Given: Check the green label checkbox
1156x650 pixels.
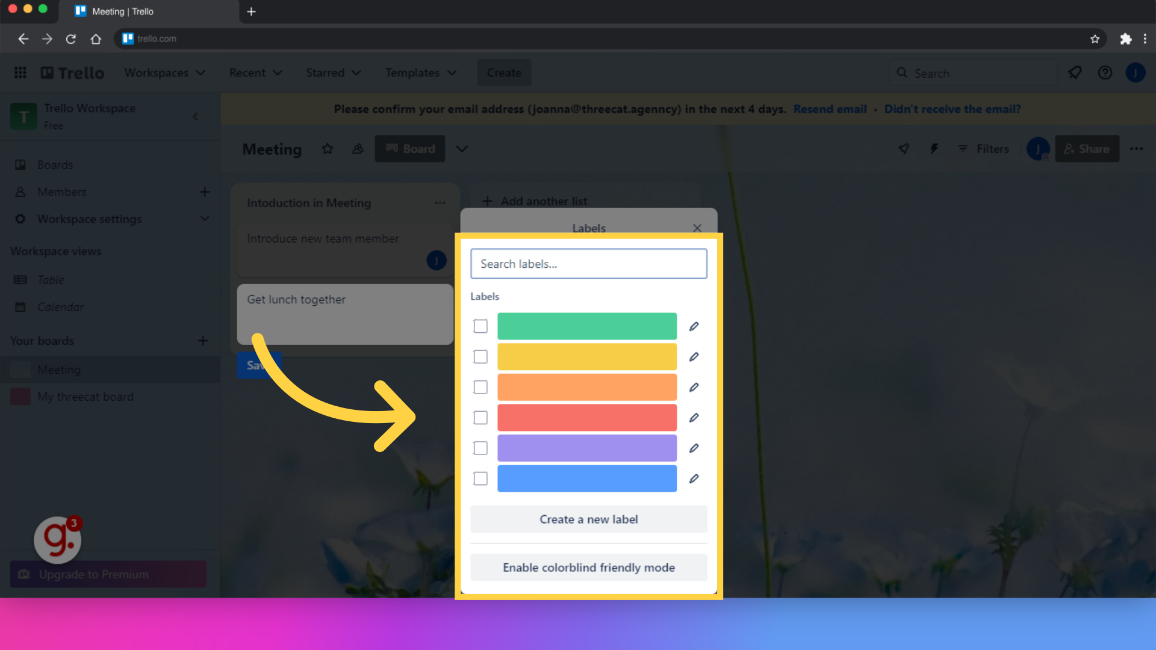Looking at the screenshot, I should (480, 326).
